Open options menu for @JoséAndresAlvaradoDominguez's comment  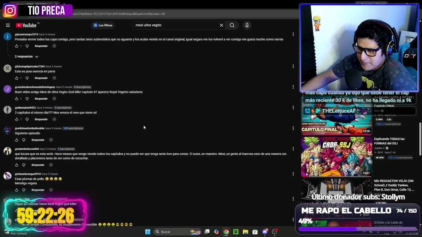click(293, 87)
